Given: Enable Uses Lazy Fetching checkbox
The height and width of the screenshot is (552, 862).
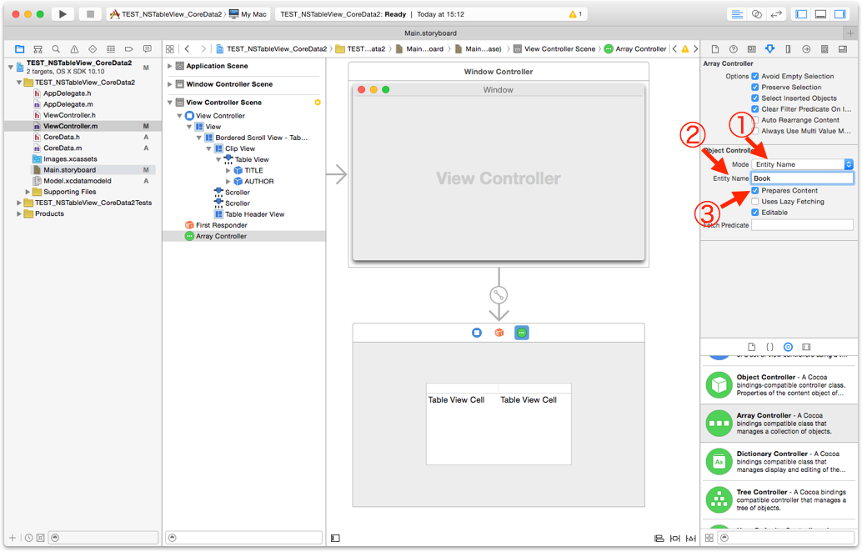Looking at the screenshot, I should [755, 202].
